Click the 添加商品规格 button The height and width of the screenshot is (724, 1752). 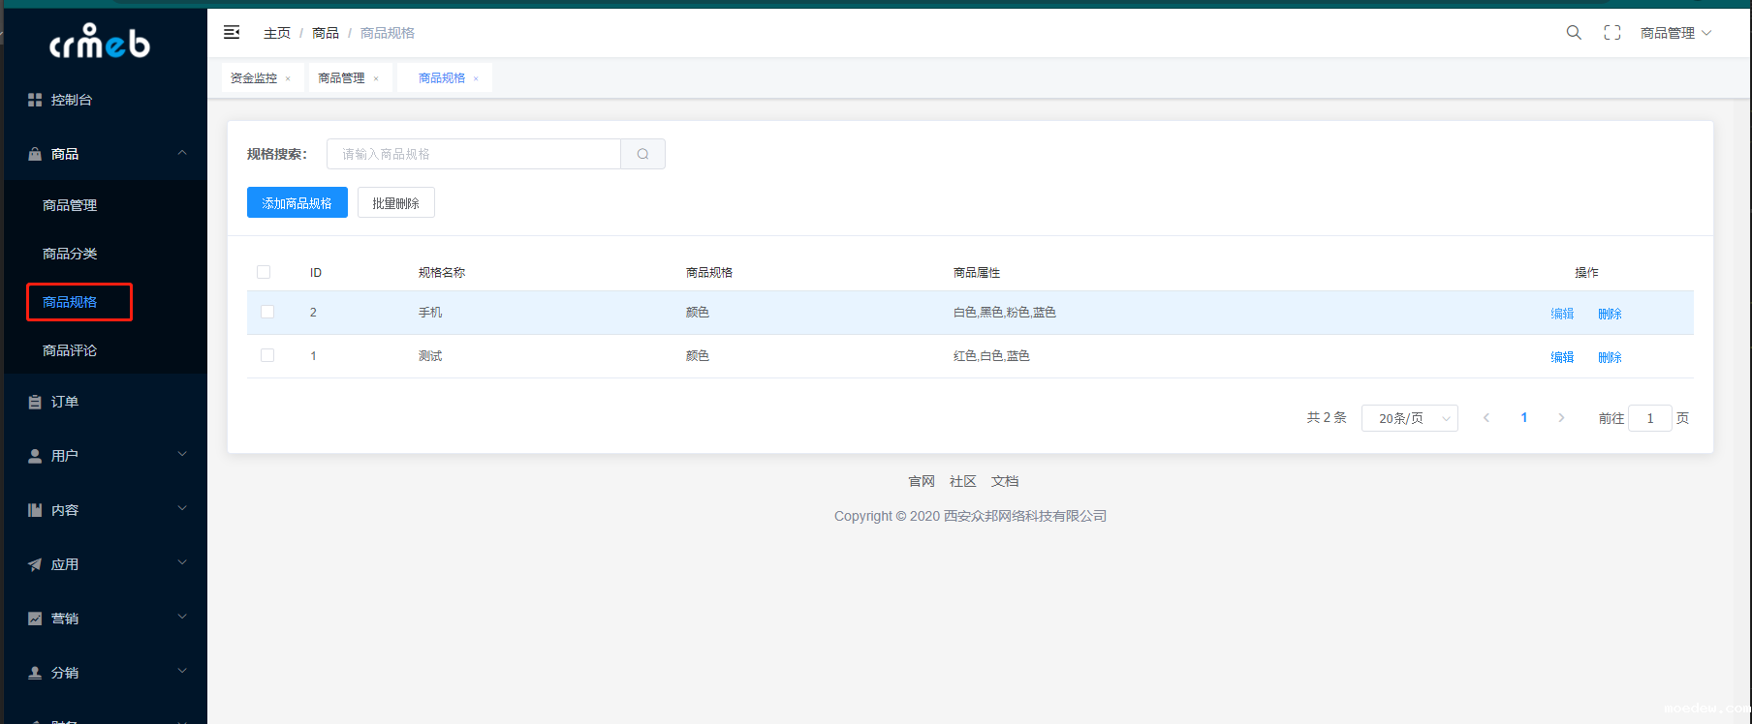pos(297,203)
